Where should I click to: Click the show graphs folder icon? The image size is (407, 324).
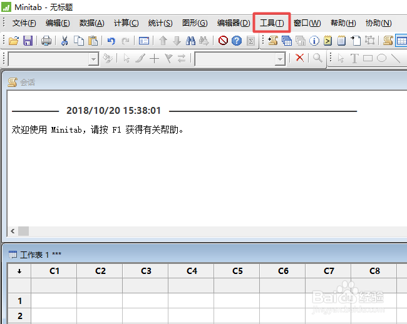pyautogui.click(x=301, y=41)
